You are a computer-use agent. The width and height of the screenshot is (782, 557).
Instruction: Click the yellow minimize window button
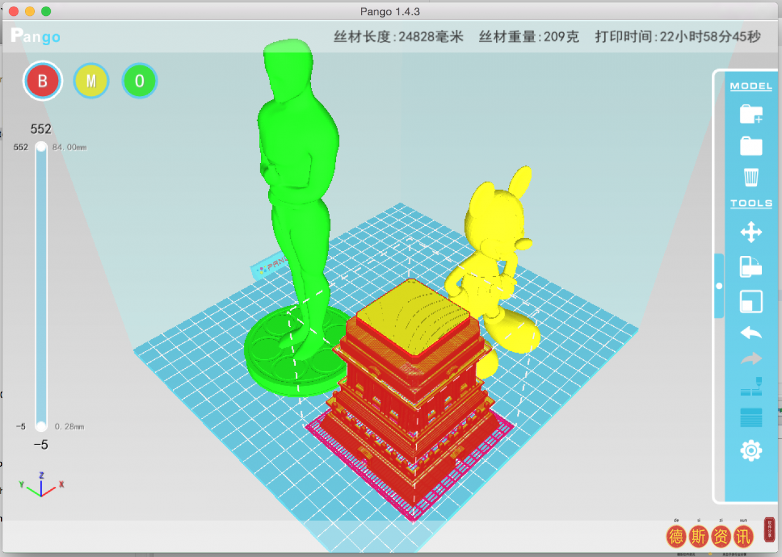[30, 11]
